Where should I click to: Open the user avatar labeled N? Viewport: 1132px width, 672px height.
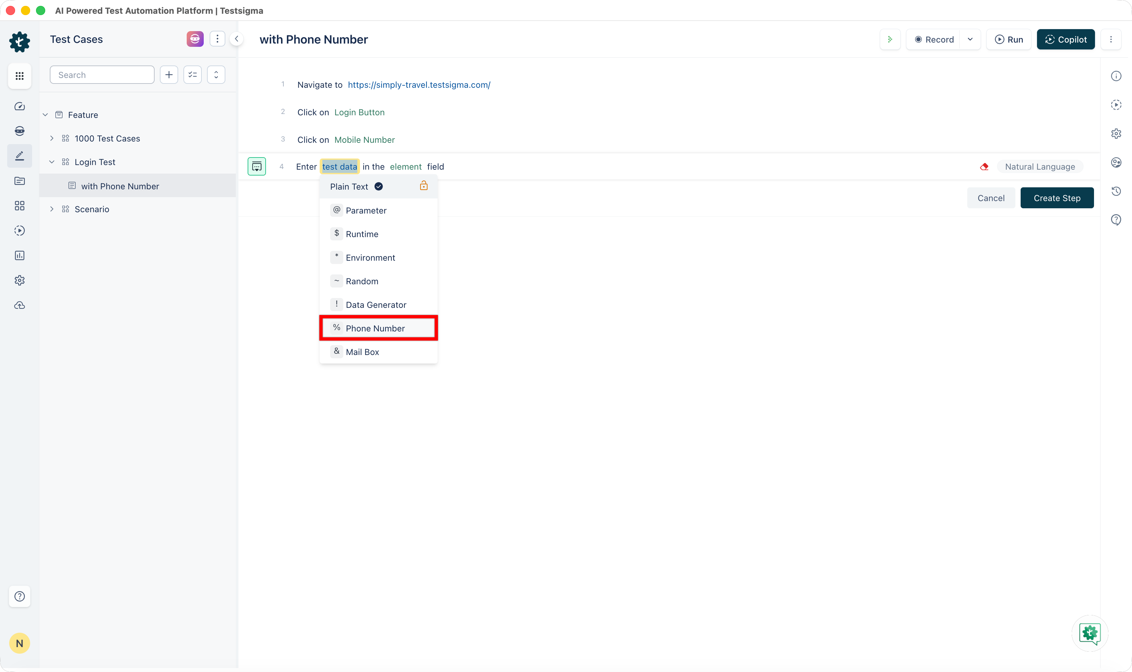(x=19, y=644)
